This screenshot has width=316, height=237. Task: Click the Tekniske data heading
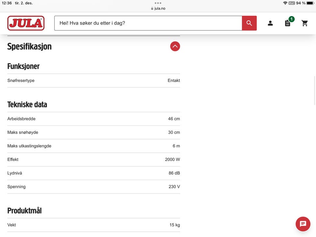click(x=27, y=105)
